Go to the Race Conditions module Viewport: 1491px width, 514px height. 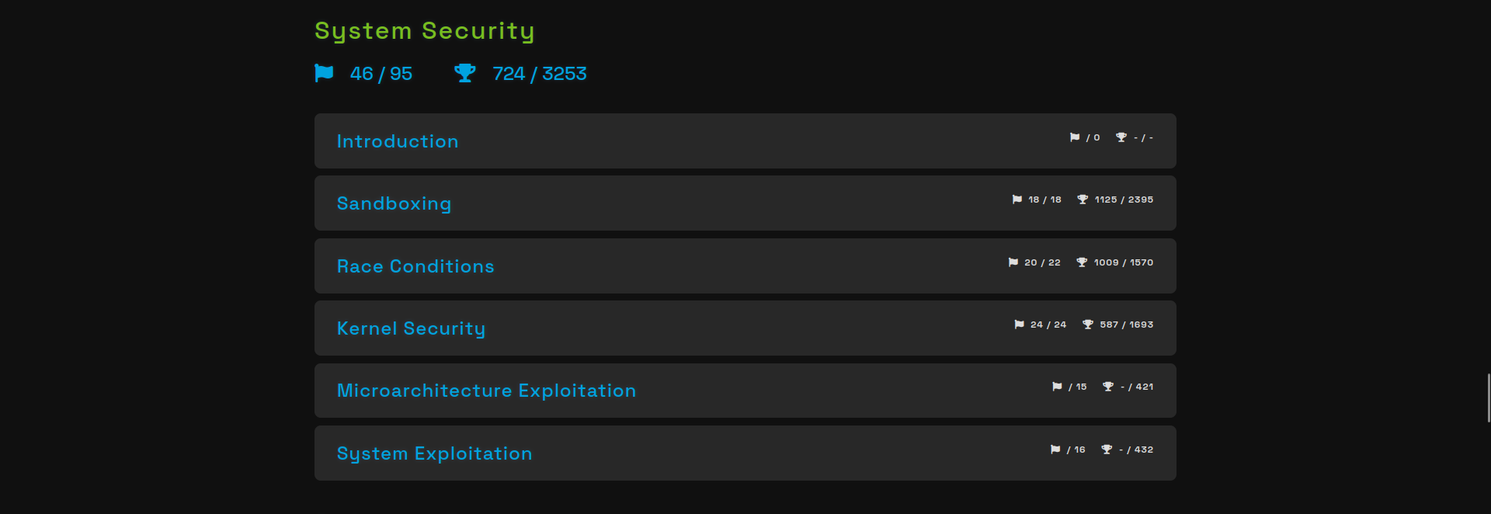point(415,266)
